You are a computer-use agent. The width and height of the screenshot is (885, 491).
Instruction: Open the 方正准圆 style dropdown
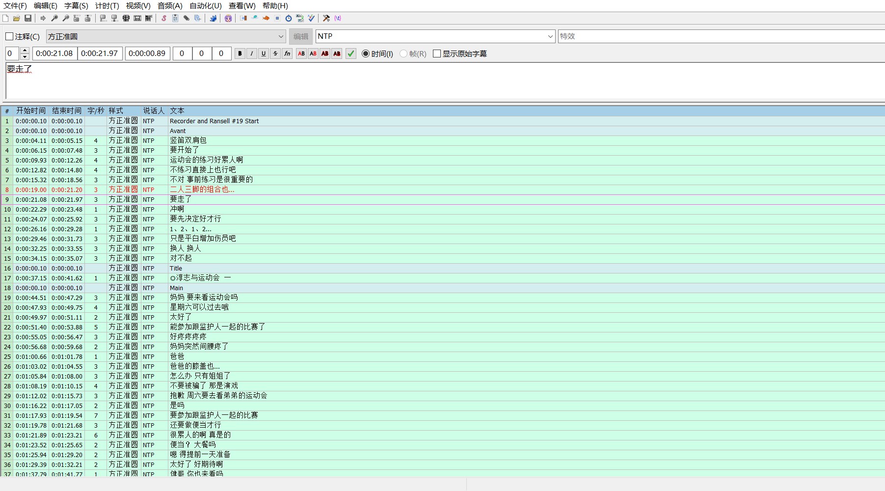click(x=166, y=36)
